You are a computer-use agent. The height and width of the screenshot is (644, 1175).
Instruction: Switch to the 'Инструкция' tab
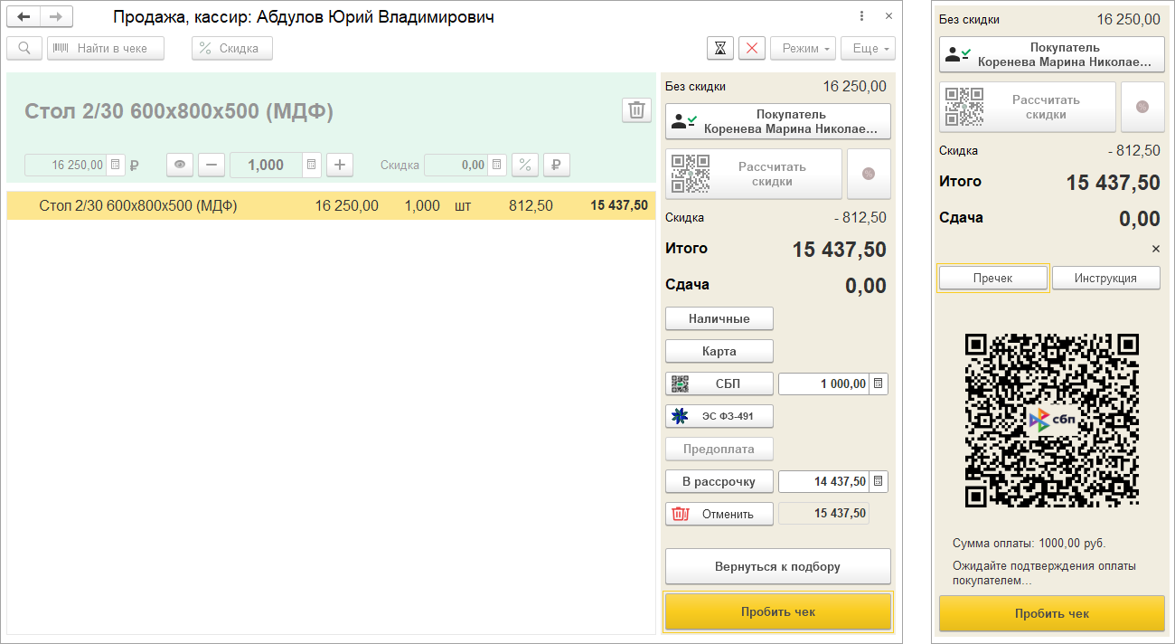[1106, 278]
